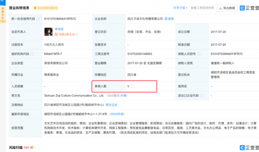Select 营业期限 2017-07-20 至 无固定期限
This screenshot has width=259, height=152.
coord(144,63)
